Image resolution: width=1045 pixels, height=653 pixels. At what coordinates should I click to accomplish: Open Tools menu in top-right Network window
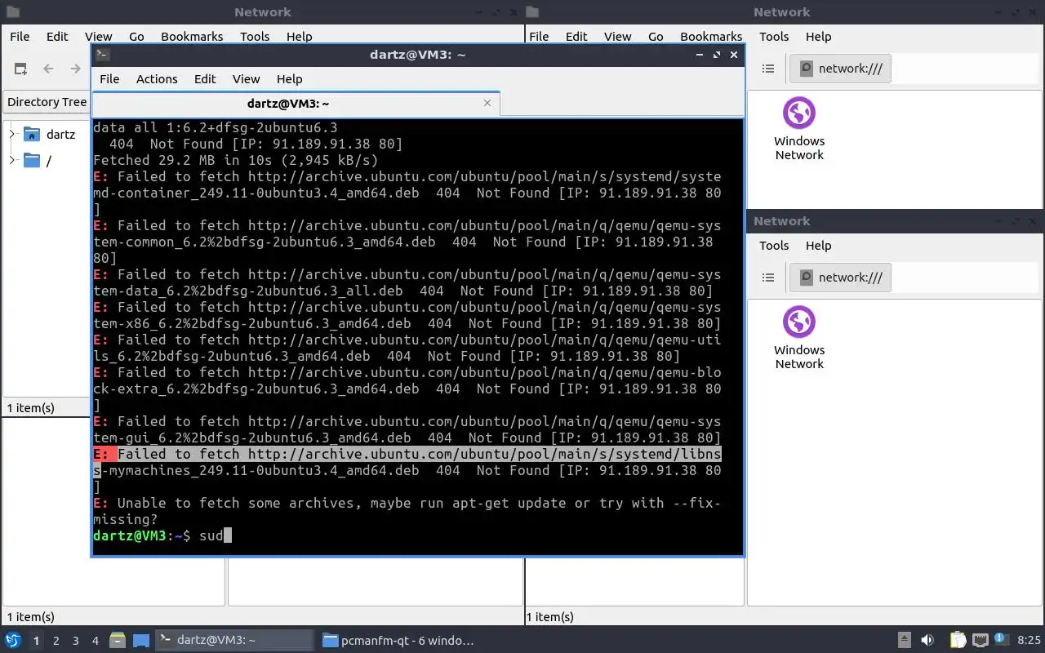pos(774,37)
